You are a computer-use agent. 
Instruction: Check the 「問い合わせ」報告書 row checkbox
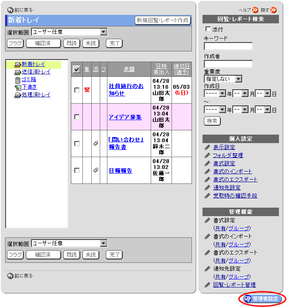[77, 144]
